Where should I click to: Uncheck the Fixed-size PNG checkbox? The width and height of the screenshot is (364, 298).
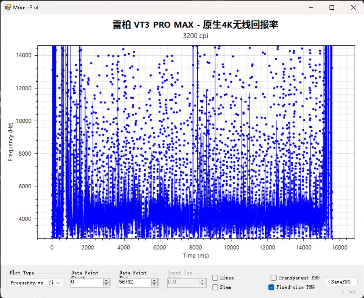pos(271,287)
